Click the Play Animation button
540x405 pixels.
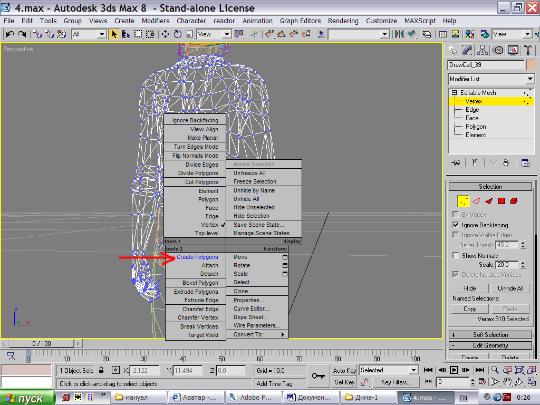tap(454, 370)
